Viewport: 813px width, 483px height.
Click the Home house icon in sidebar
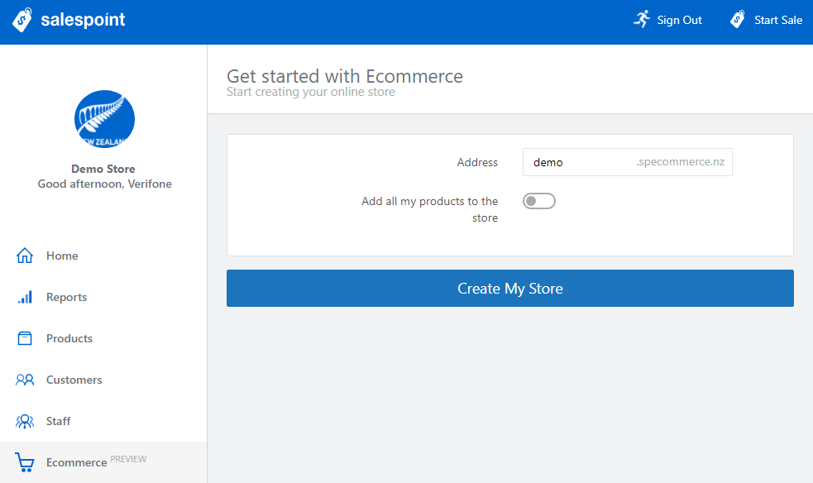click(x=24, y=256)
